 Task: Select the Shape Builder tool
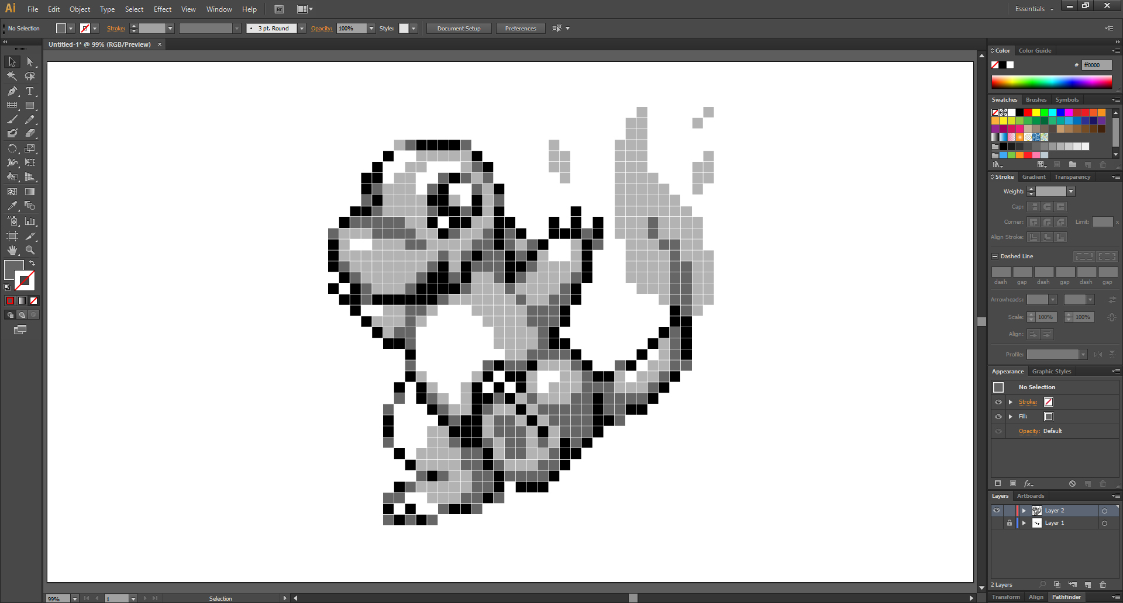tap(12, 176)
